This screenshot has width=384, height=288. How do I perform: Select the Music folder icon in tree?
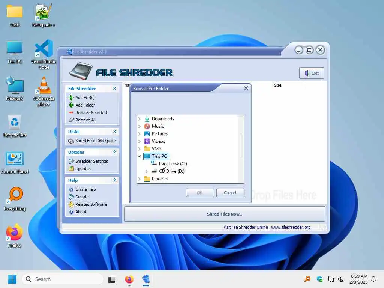[147, 126]
